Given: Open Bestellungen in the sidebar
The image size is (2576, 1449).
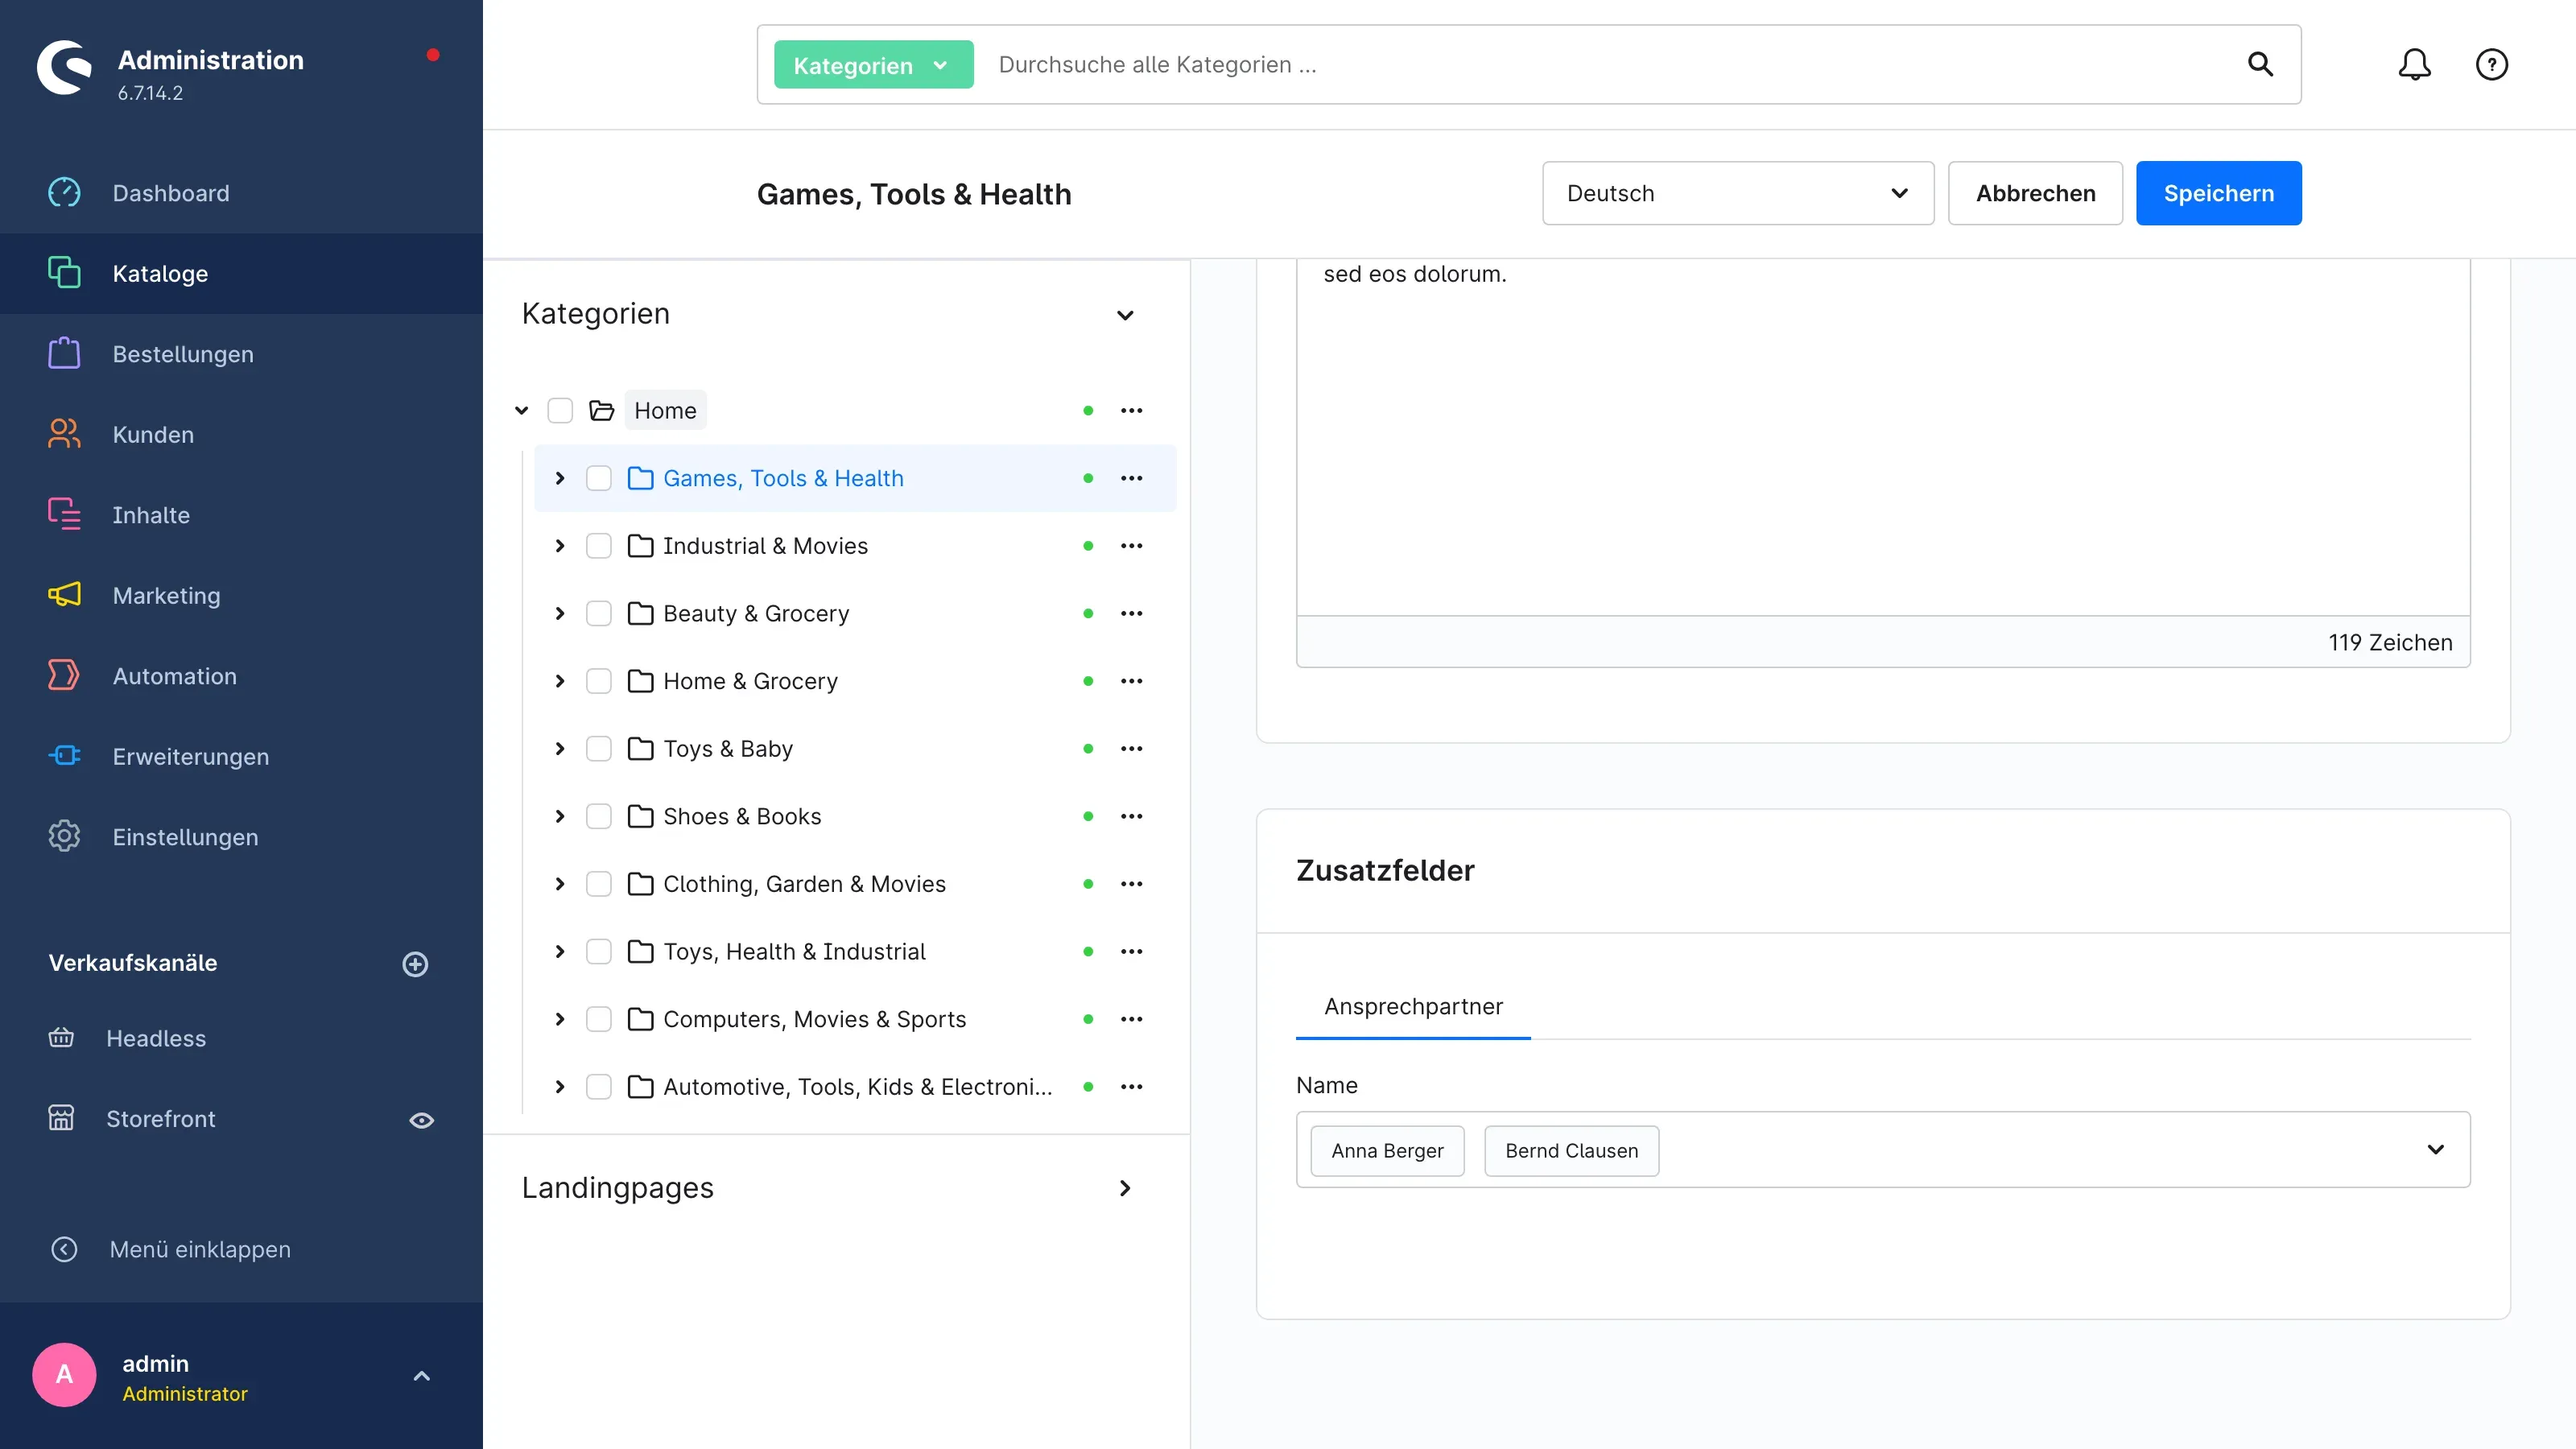Looking at the screenshot, I should coord(183,354).
